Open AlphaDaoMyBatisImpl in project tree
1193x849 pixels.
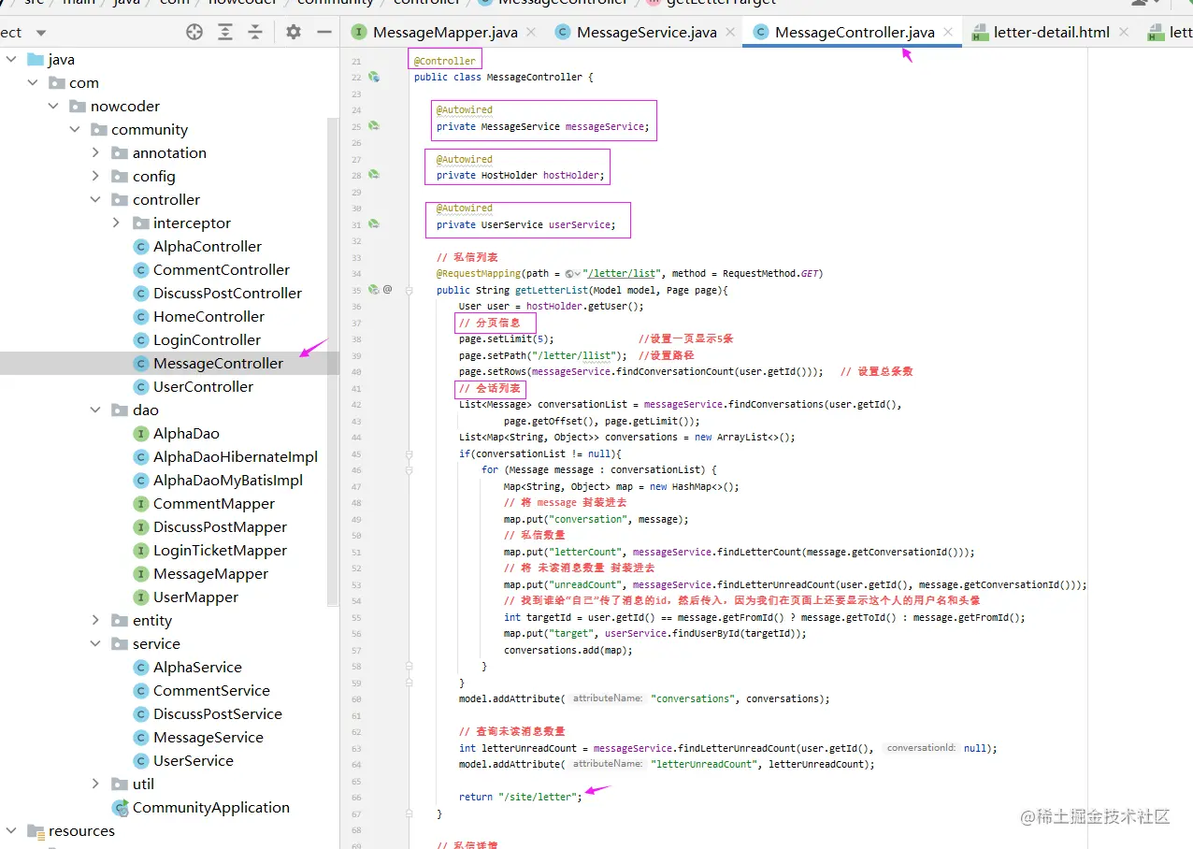(x=228, y=481)
